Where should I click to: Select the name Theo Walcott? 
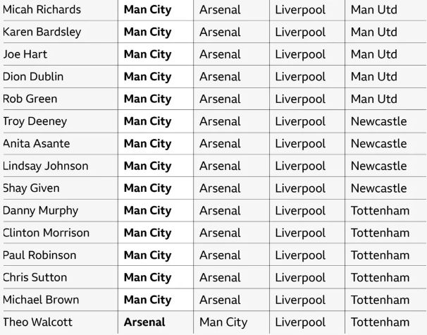tap(37, 322)
